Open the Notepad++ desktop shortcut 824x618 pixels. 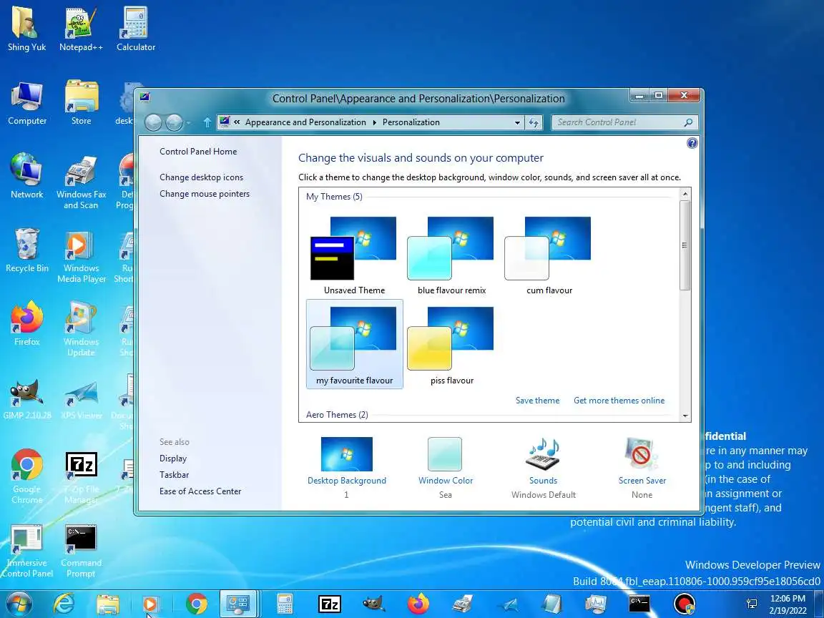pos(81,29)
